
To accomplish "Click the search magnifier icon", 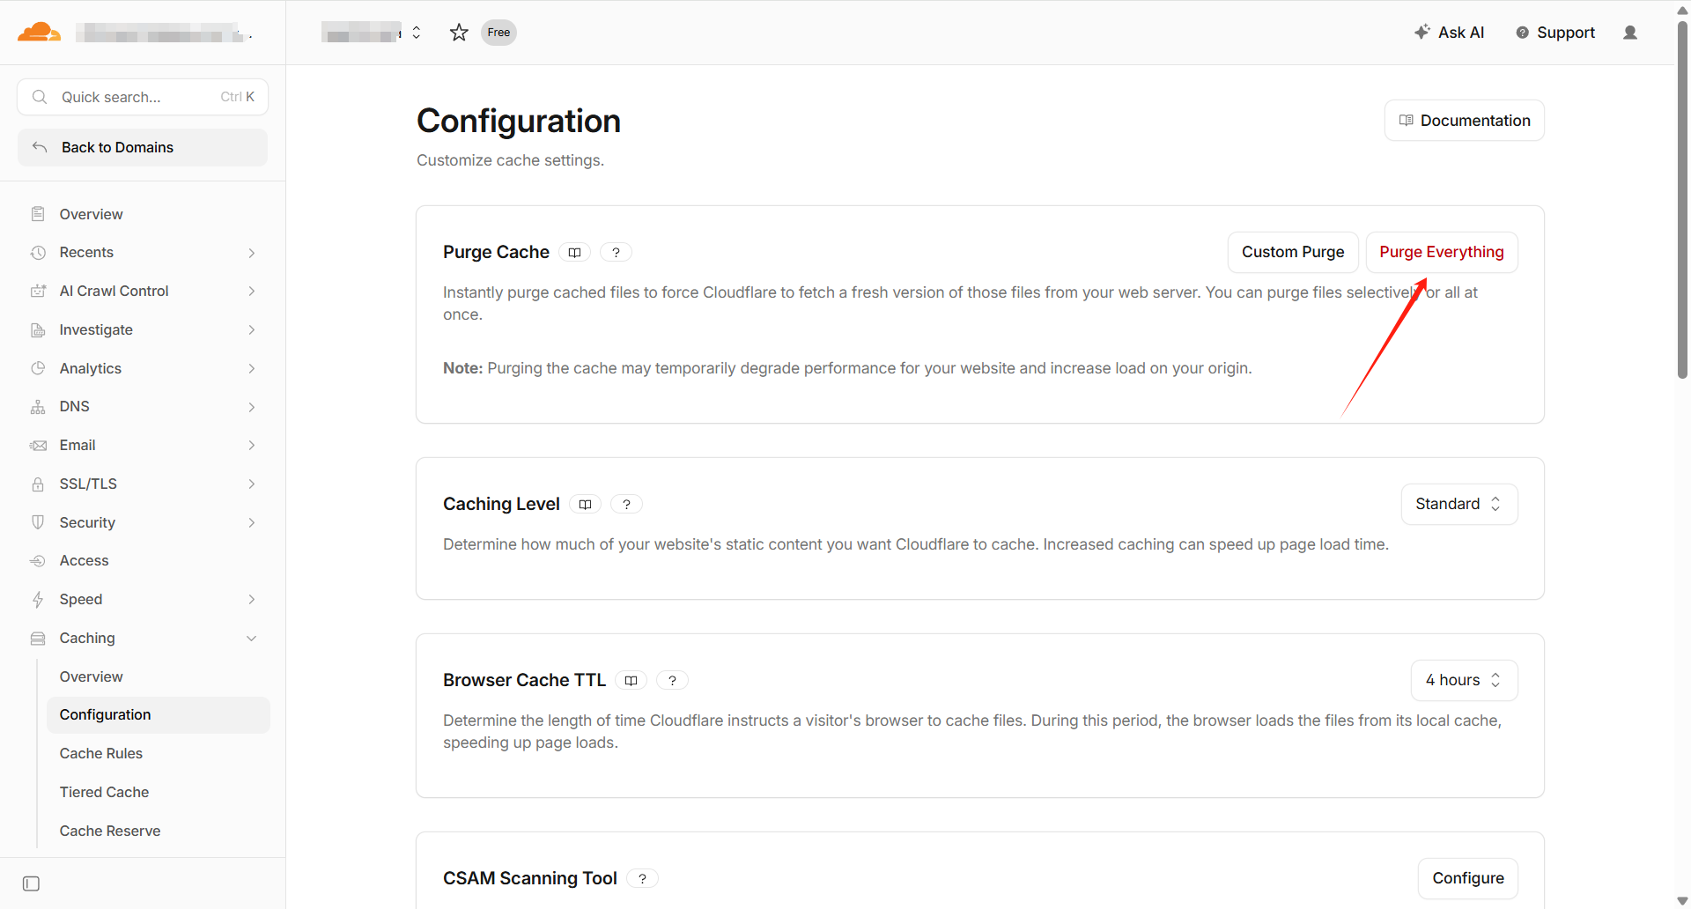I will 40,97.
